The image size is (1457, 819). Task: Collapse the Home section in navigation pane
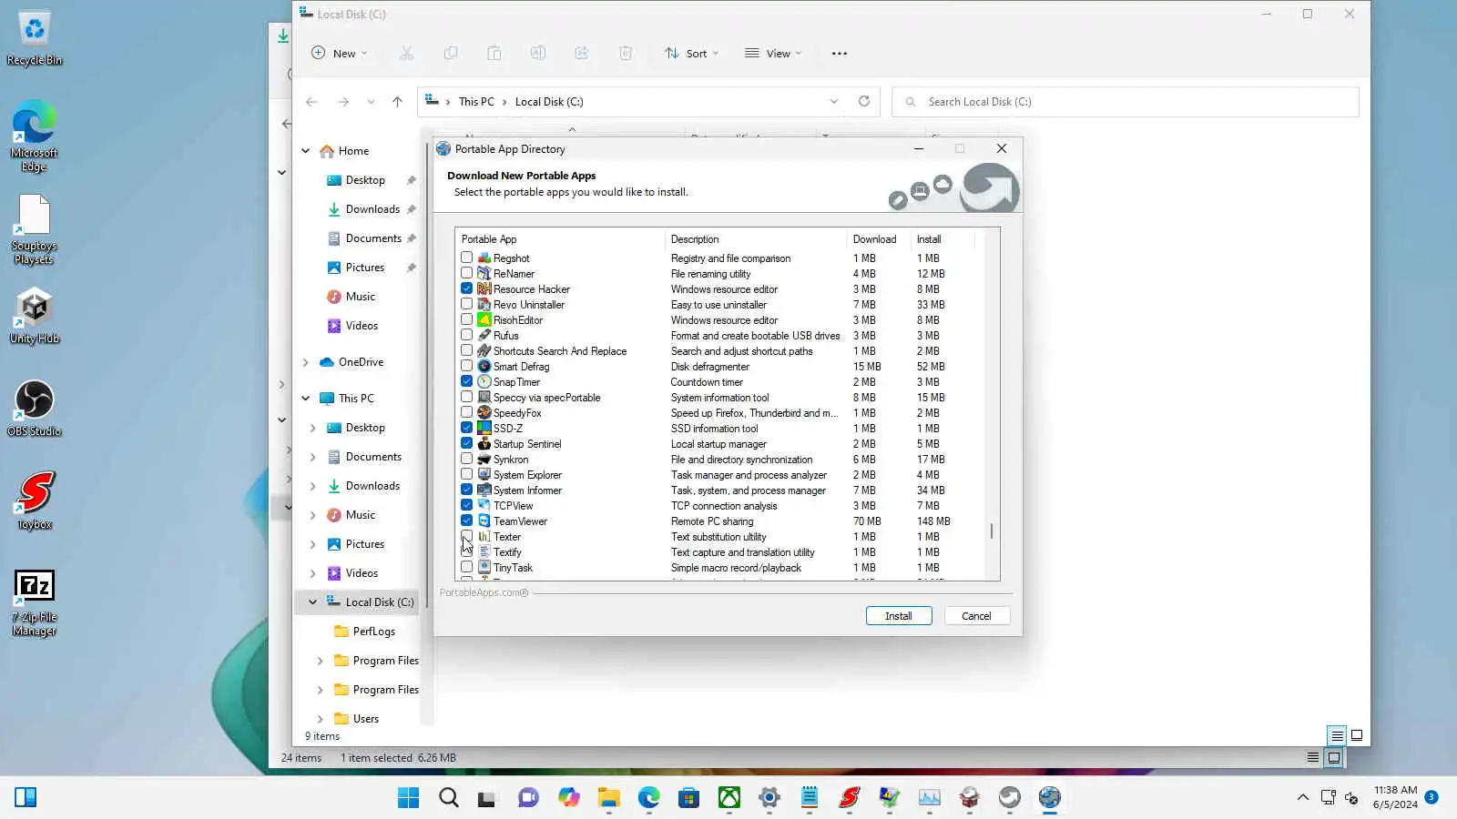click(306, 151)
